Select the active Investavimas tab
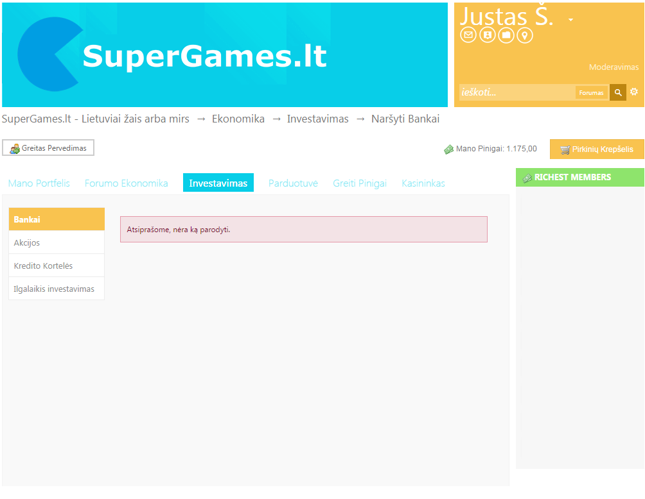645x499 pixels. tap(218, 183)
